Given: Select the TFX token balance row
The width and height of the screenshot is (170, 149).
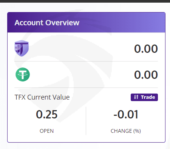Looking at the screenshot, I should coord(86,48).
